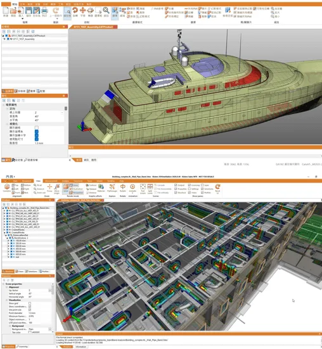This screenshot has height=349, width=322.
Task: Click the Zoom in button in lower ribbon
Action: [x=39, y=189]
